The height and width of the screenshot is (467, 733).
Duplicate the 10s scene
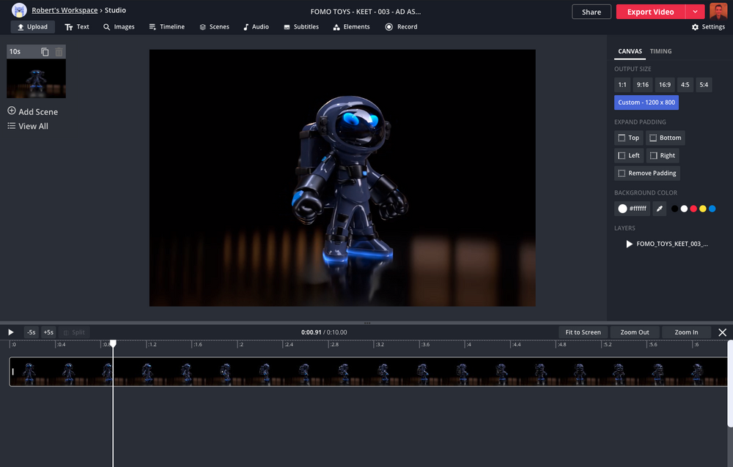pyautogui.click(x=44, y=51)
